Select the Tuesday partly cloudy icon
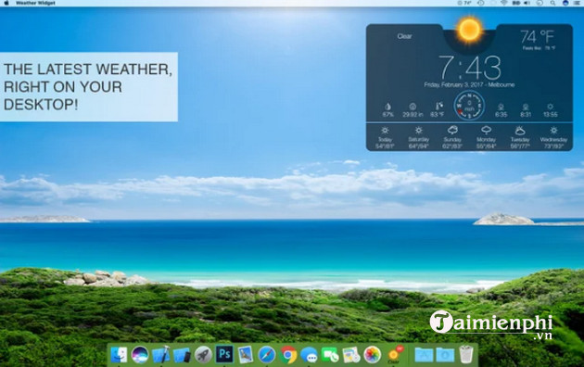The image size is (584, 367). coord(519,131)
